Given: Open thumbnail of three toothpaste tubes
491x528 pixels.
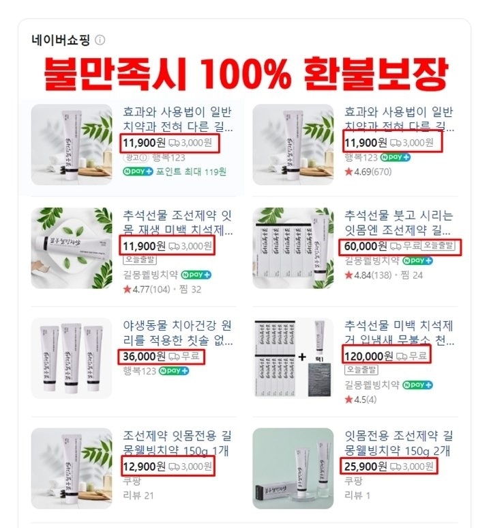Looking at the screenshot, I should tap(72, 358).
